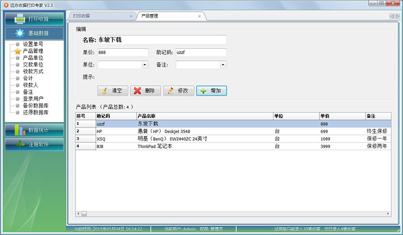Click the horizontal scrollbar right arrow
This screenshot has width=403, height=235.
(388, 213)
